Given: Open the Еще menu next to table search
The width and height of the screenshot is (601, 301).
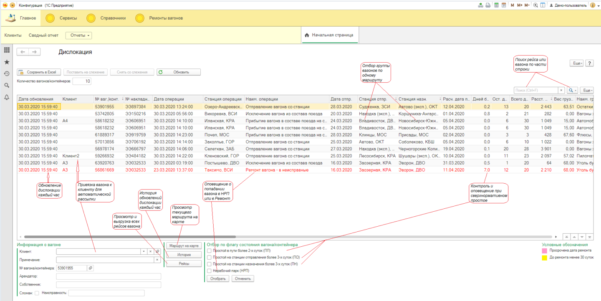Looking at the screenshot, I should click(587, 90).
